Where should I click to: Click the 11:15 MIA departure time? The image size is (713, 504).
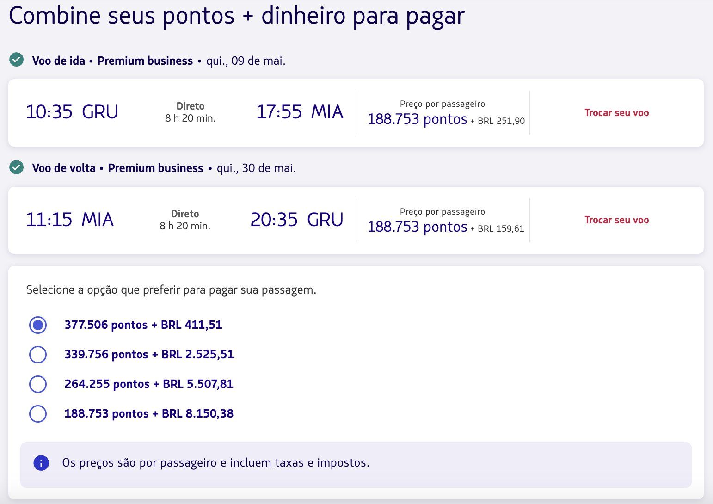coord(70,220)
